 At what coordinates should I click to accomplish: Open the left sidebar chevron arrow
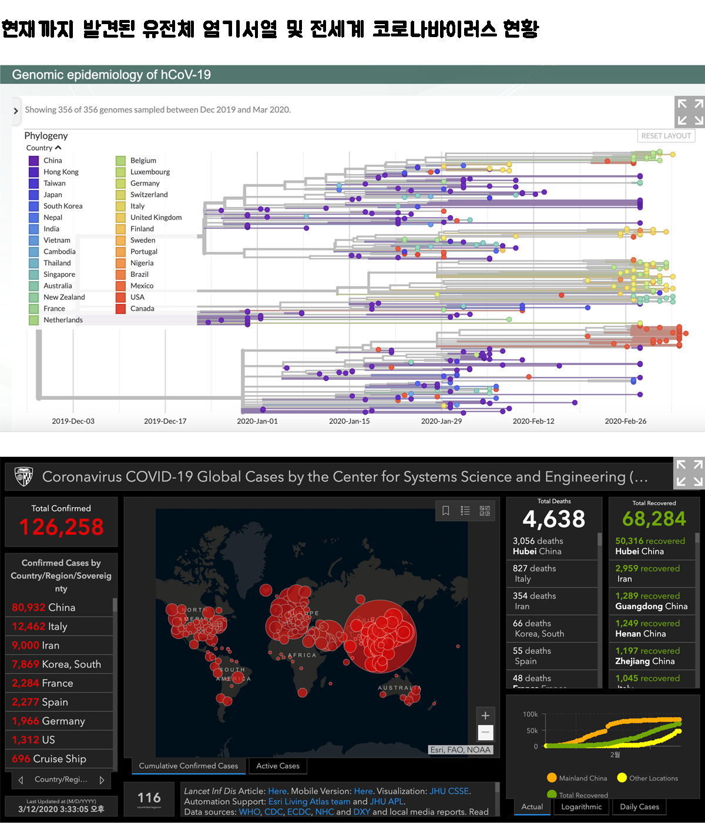coord(16,111)
